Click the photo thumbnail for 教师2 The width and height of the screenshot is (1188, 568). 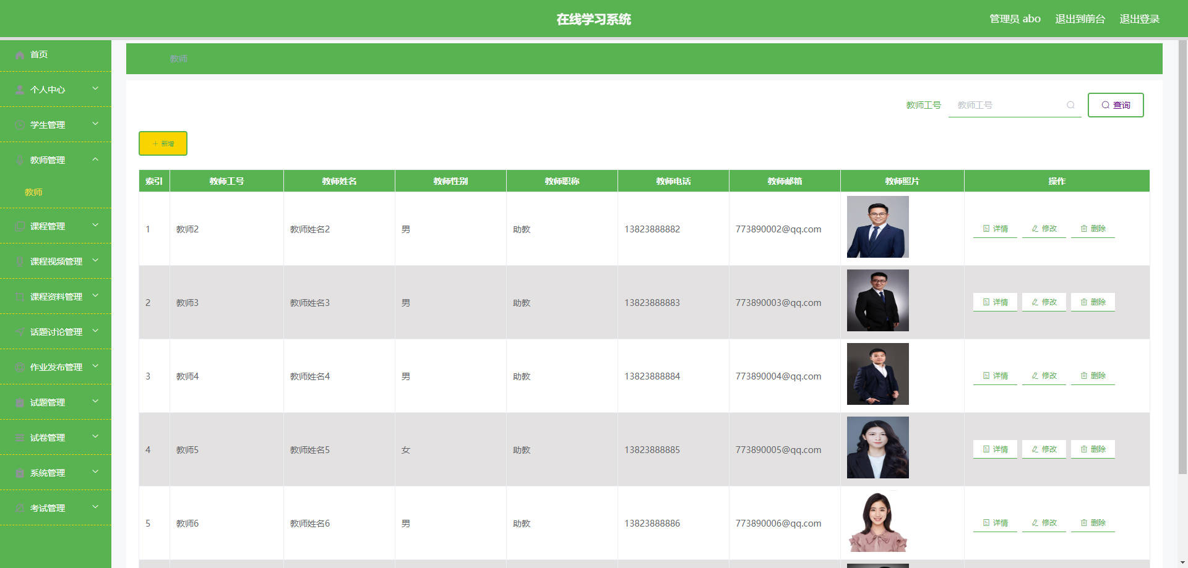[877, 227]
